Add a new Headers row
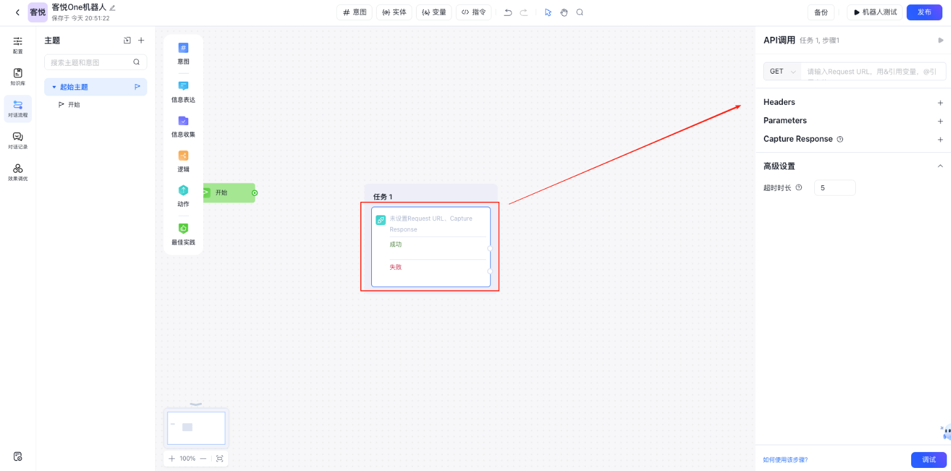Image resolution: width=951 pixels, height=471 pixels. coord(940,102)
